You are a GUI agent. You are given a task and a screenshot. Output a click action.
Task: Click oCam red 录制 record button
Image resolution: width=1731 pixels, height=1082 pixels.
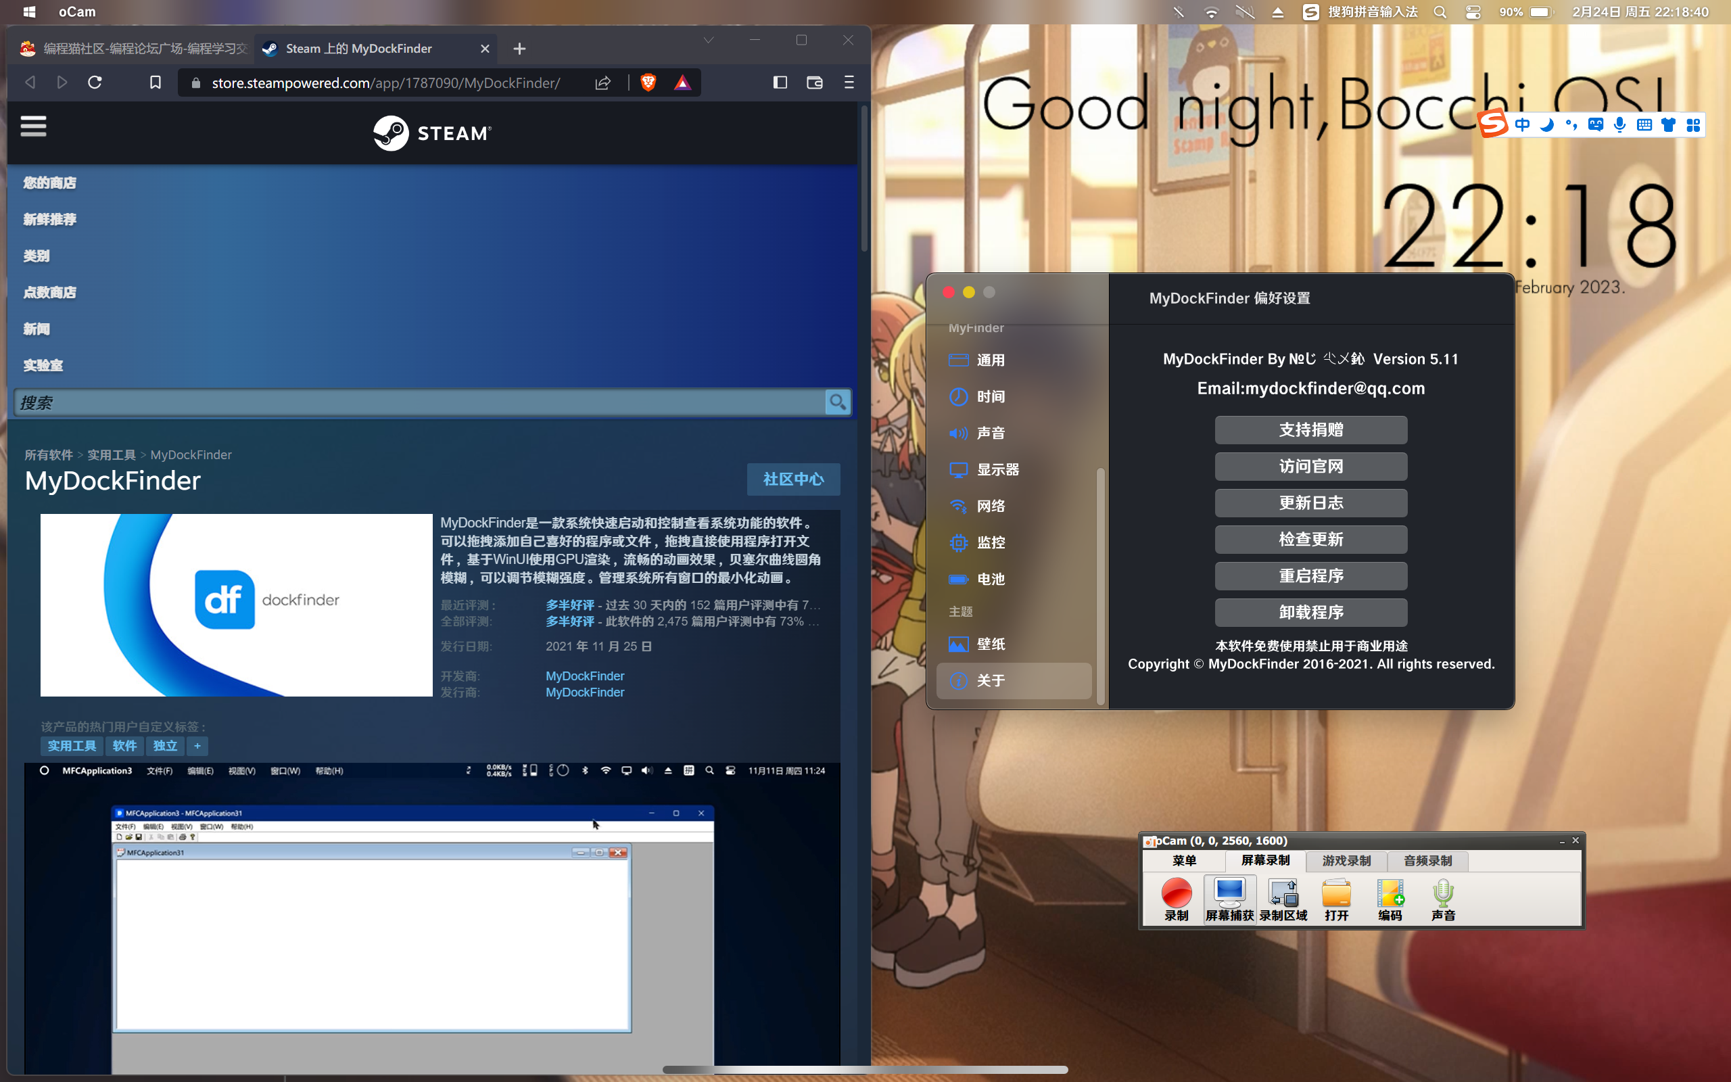click(x=1176, y=899)
